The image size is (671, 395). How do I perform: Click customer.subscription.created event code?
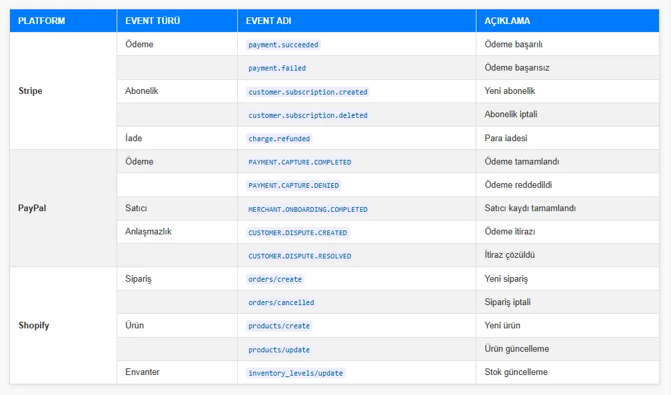tap(308, 91)
